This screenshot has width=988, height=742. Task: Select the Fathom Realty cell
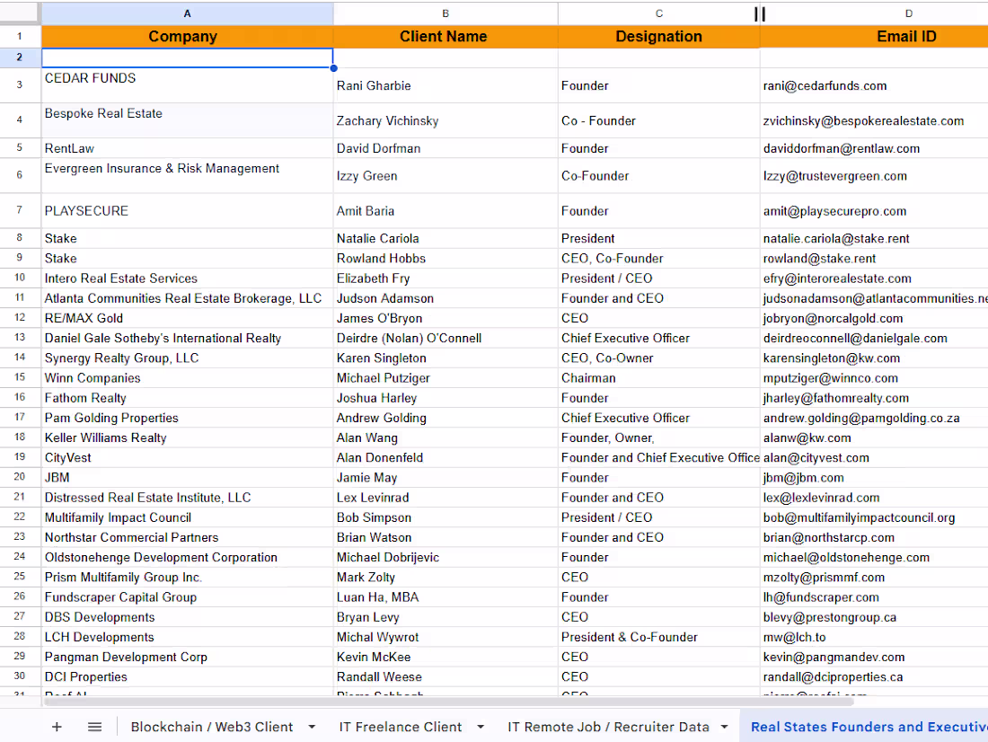pyautogui.click(x=187, y=398)
